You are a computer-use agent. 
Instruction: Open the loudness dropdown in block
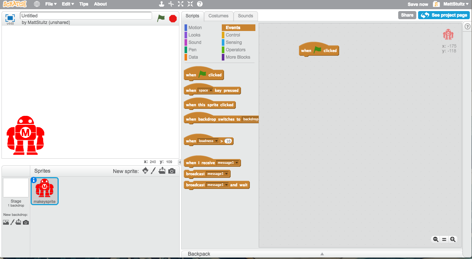(x=208, y=141)
